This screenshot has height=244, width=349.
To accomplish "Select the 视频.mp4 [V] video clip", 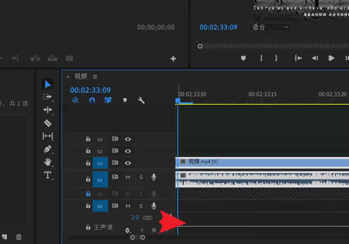I will [262, 162].
